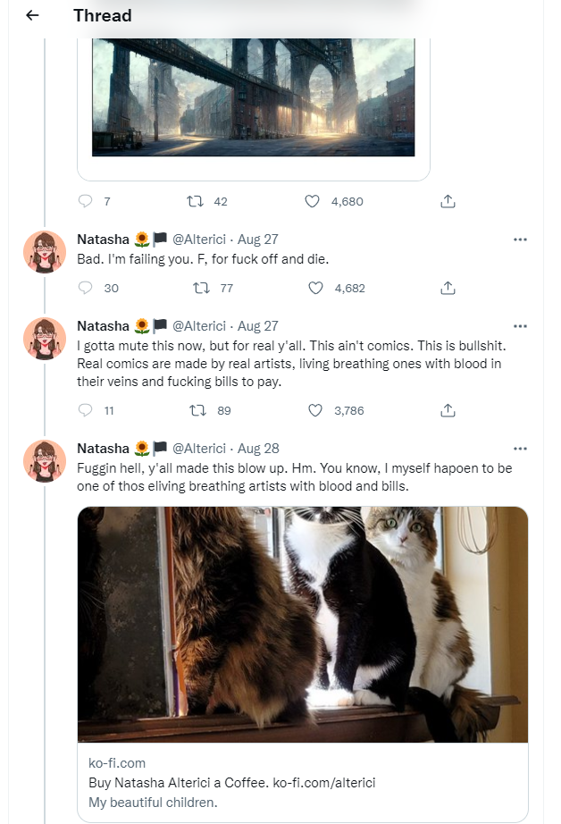
Task: Open the ko-fi.com link card
Action: [x=302, y=782]
